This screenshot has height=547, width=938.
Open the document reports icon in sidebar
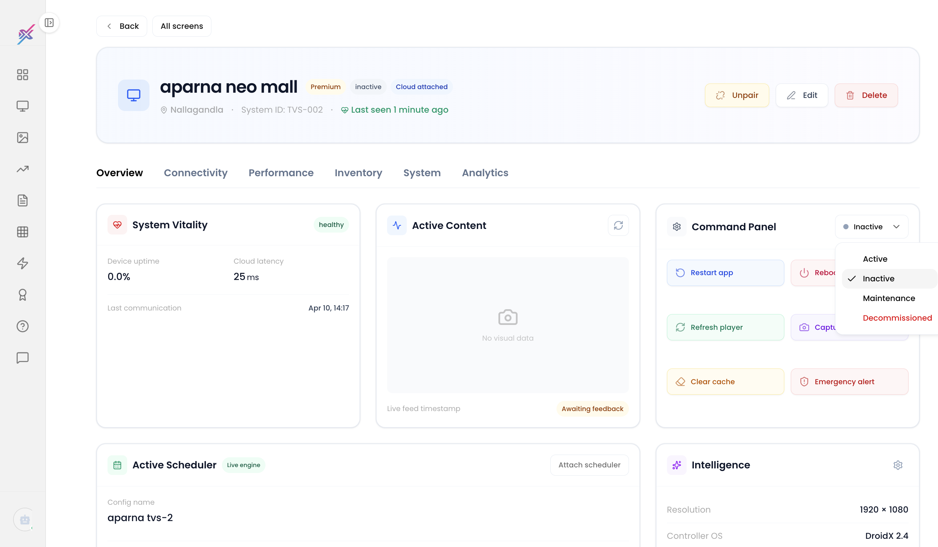pyautogui.click(x=23, y=200)
